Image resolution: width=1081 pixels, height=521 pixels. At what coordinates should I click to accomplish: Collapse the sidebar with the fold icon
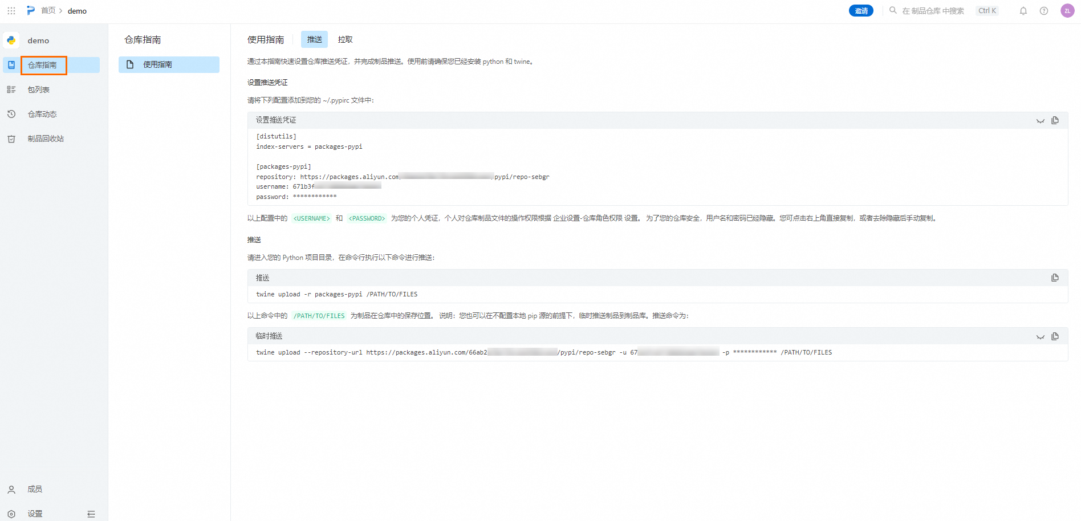[91, 514]
